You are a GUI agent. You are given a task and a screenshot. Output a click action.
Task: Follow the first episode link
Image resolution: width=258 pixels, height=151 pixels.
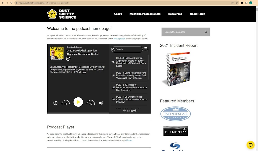(x=119, y=39)
